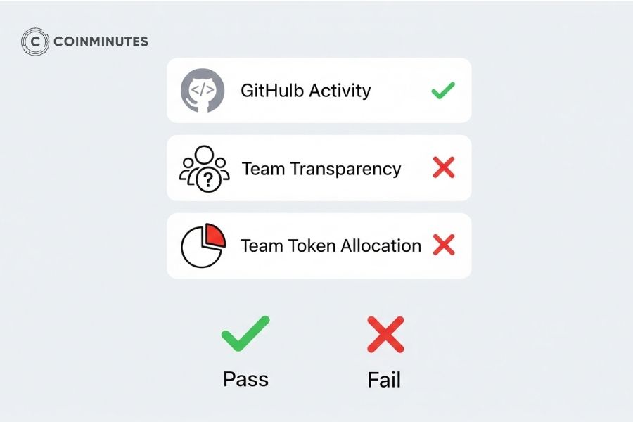Select the Team Transparency text label

tap(321, 169)
